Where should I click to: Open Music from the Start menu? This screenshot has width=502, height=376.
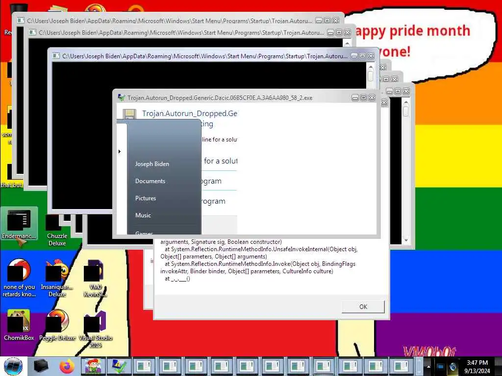pos(143,215)
